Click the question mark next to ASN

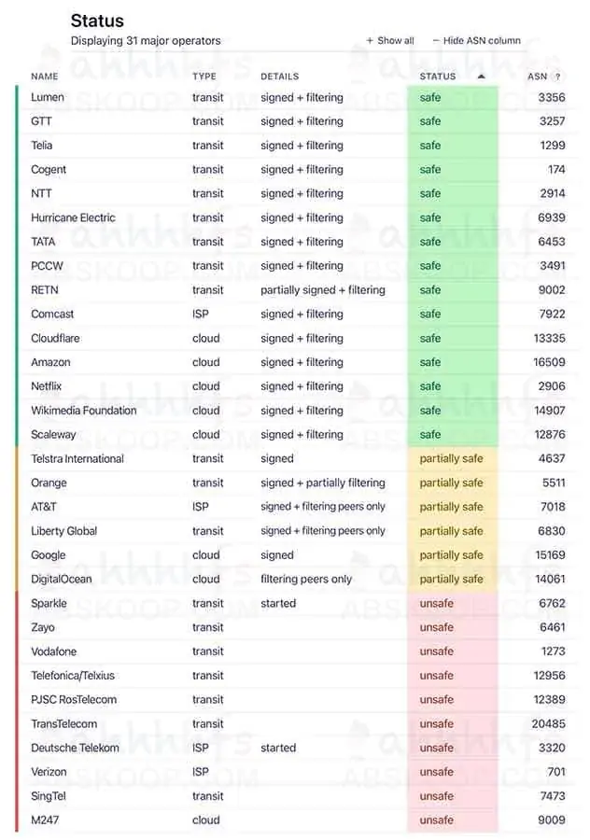[557, 77]
